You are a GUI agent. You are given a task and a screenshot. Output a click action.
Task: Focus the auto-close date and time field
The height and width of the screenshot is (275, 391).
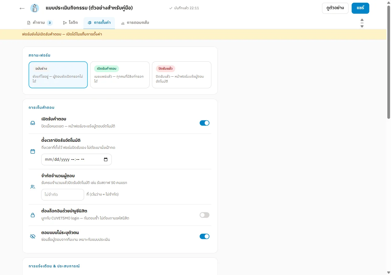(x=76, y=159)
